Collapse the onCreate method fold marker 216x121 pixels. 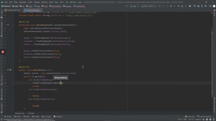13,25
